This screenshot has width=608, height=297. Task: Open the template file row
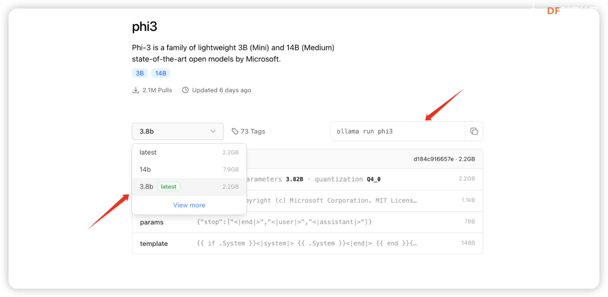[307, 244]
